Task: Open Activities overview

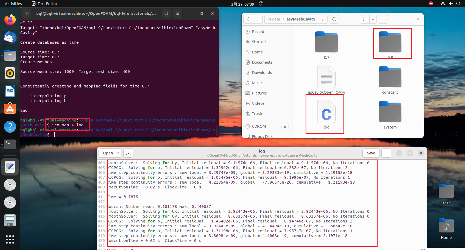Action: click(x=13, y=4)
